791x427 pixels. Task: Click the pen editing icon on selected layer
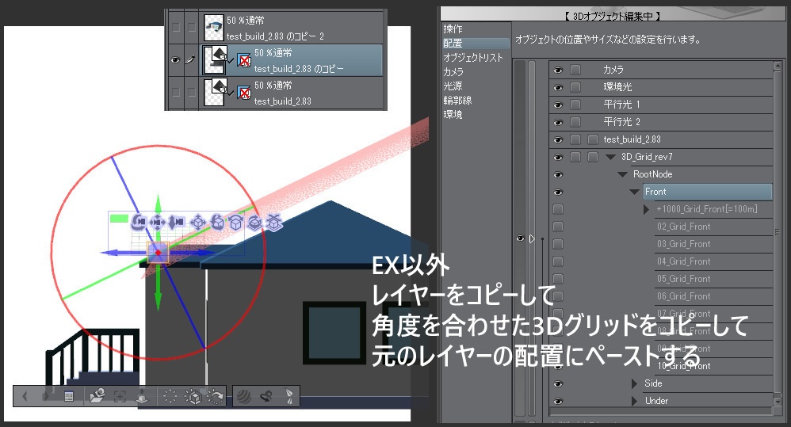click(190, 60)
